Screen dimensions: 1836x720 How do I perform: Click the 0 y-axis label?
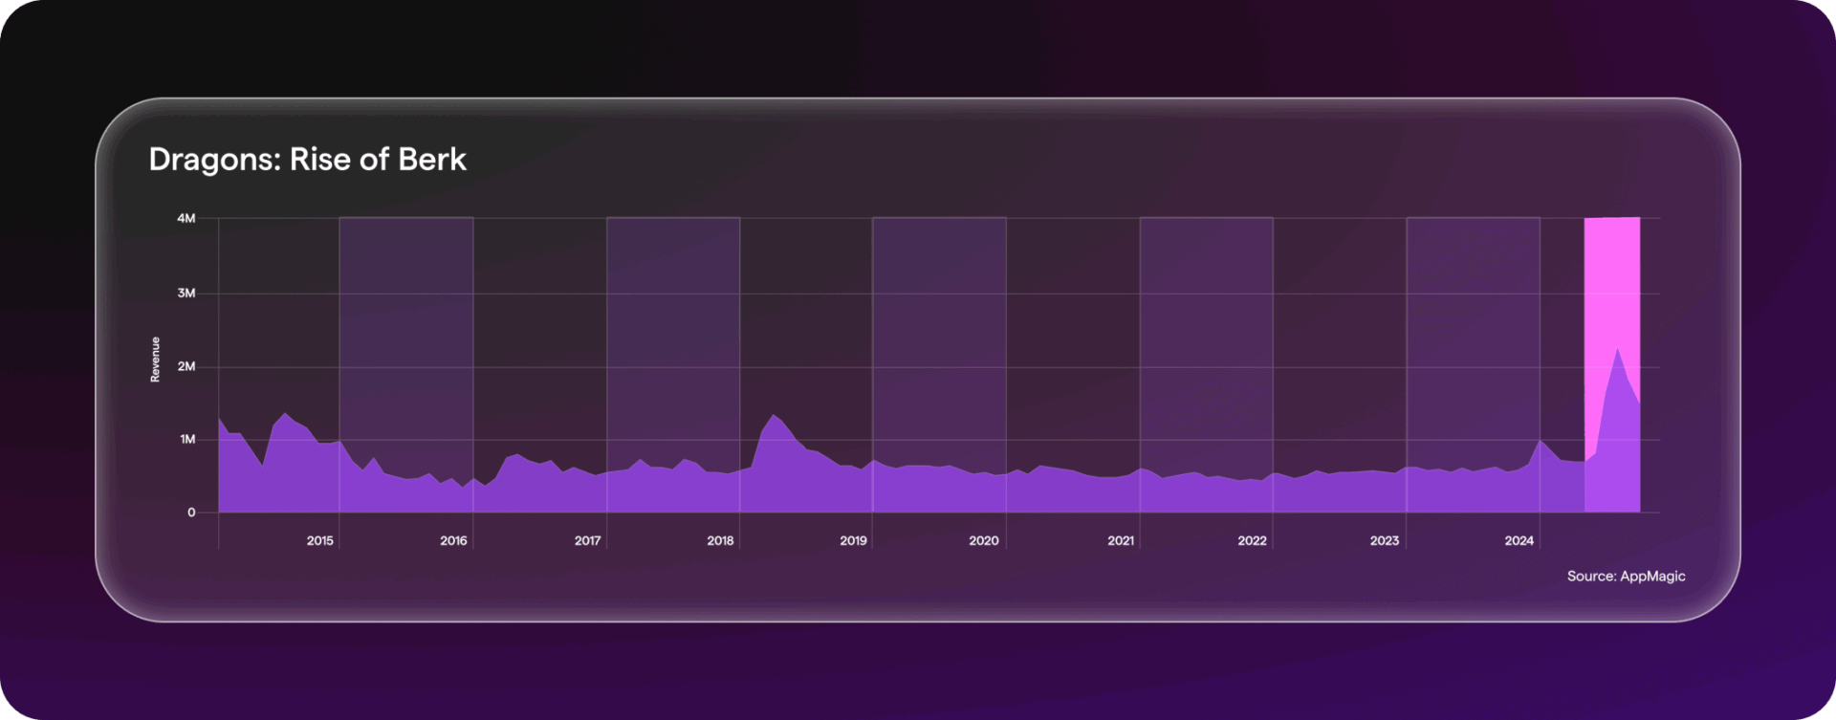pyautogui.click(x=191, y=513)
